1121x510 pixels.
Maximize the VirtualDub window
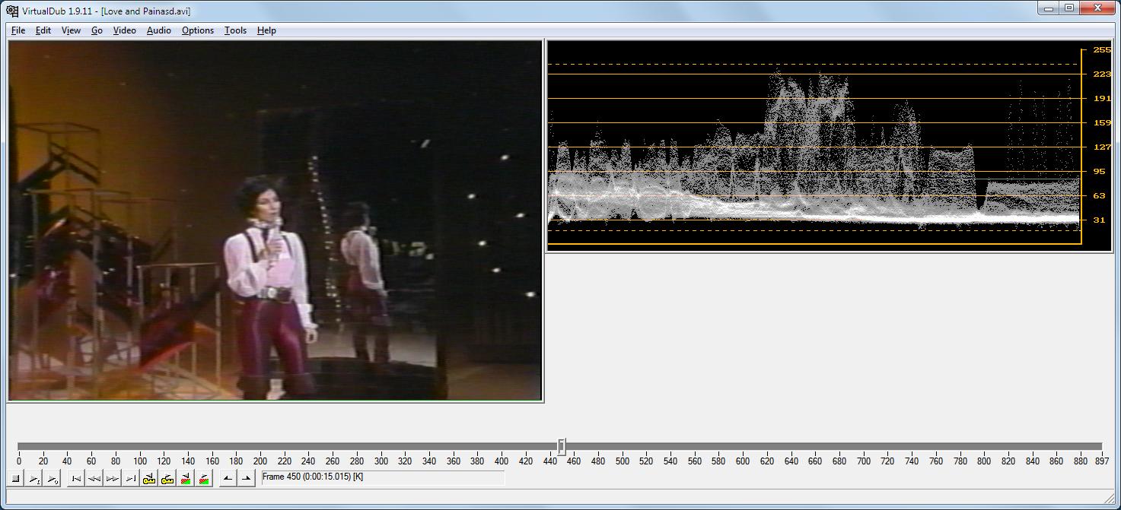tap(1069, 8)
